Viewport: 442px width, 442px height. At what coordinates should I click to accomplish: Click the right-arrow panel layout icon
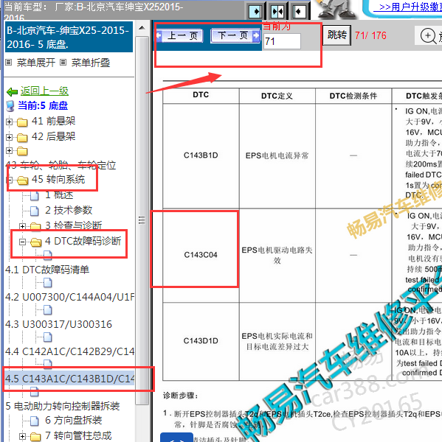[256, 12]
